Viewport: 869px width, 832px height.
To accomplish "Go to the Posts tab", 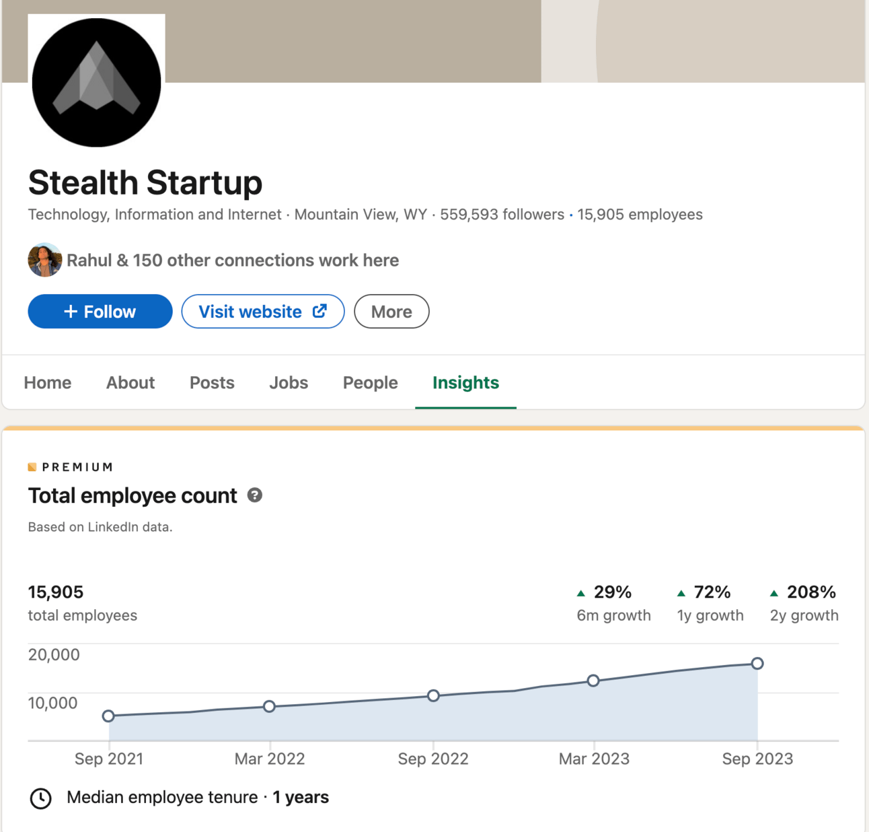I will pos(212,382).
